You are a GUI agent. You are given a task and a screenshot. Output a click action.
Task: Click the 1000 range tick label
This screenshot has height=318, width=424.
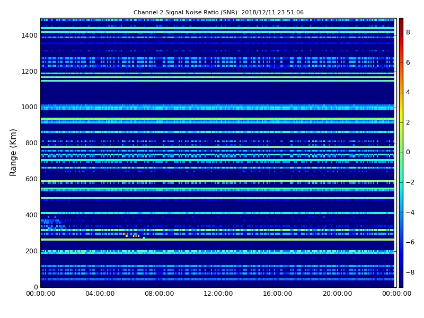click(x=30, y=107)
